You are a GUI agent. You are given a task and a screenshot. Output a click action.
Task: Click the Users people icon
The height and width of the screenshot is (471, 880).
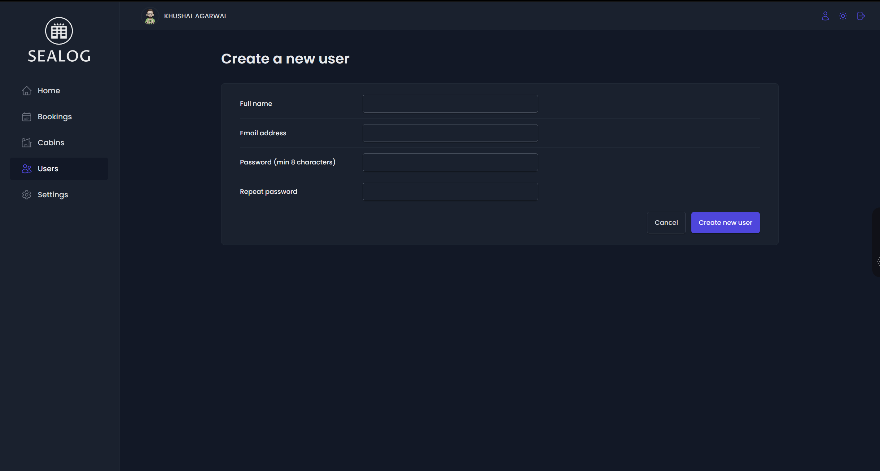27,169
